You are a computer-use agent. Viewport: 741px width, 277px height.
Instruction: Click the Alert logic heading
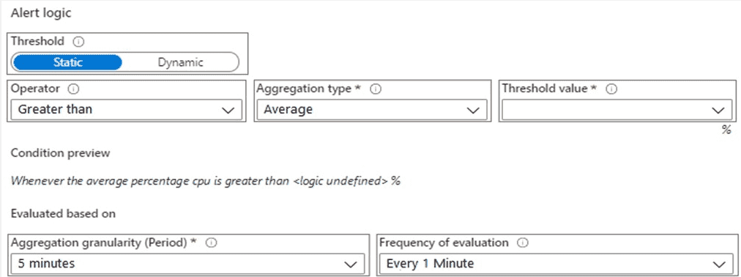pyautogui.click(x=41, y=13)
